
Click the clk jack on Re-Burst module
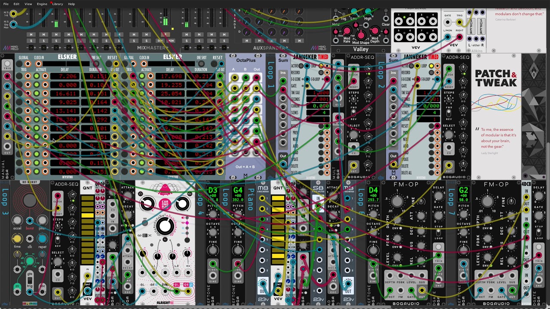(x=30, y=239)
